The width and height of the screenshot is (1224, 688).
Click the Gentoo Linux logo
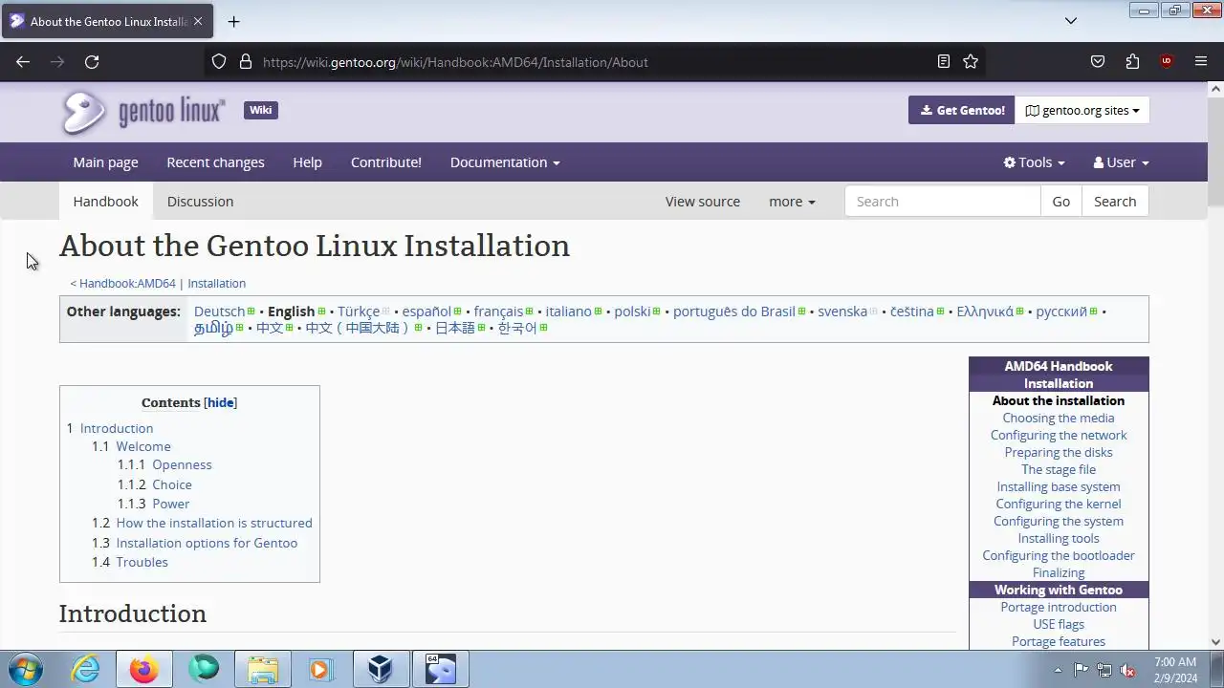click(x=143, y=113)
